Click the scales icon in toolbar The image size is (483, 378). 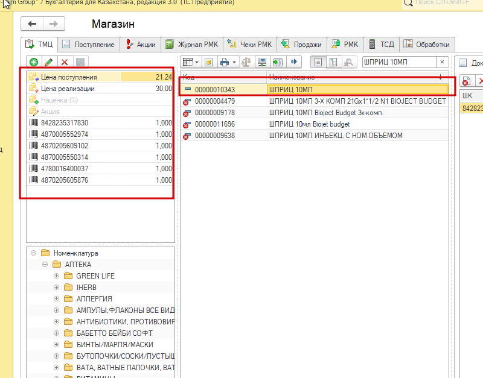246,62
